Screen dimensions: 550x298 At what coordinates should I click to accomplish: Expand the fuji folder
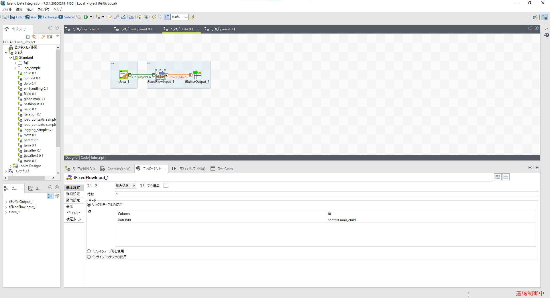(x=15, y=63)
